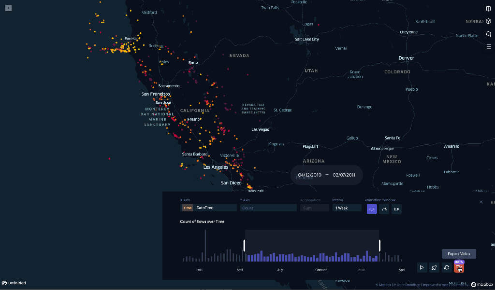Click the Unfolded logo
This screenshot has height=290, width=495.
(14, 283)
